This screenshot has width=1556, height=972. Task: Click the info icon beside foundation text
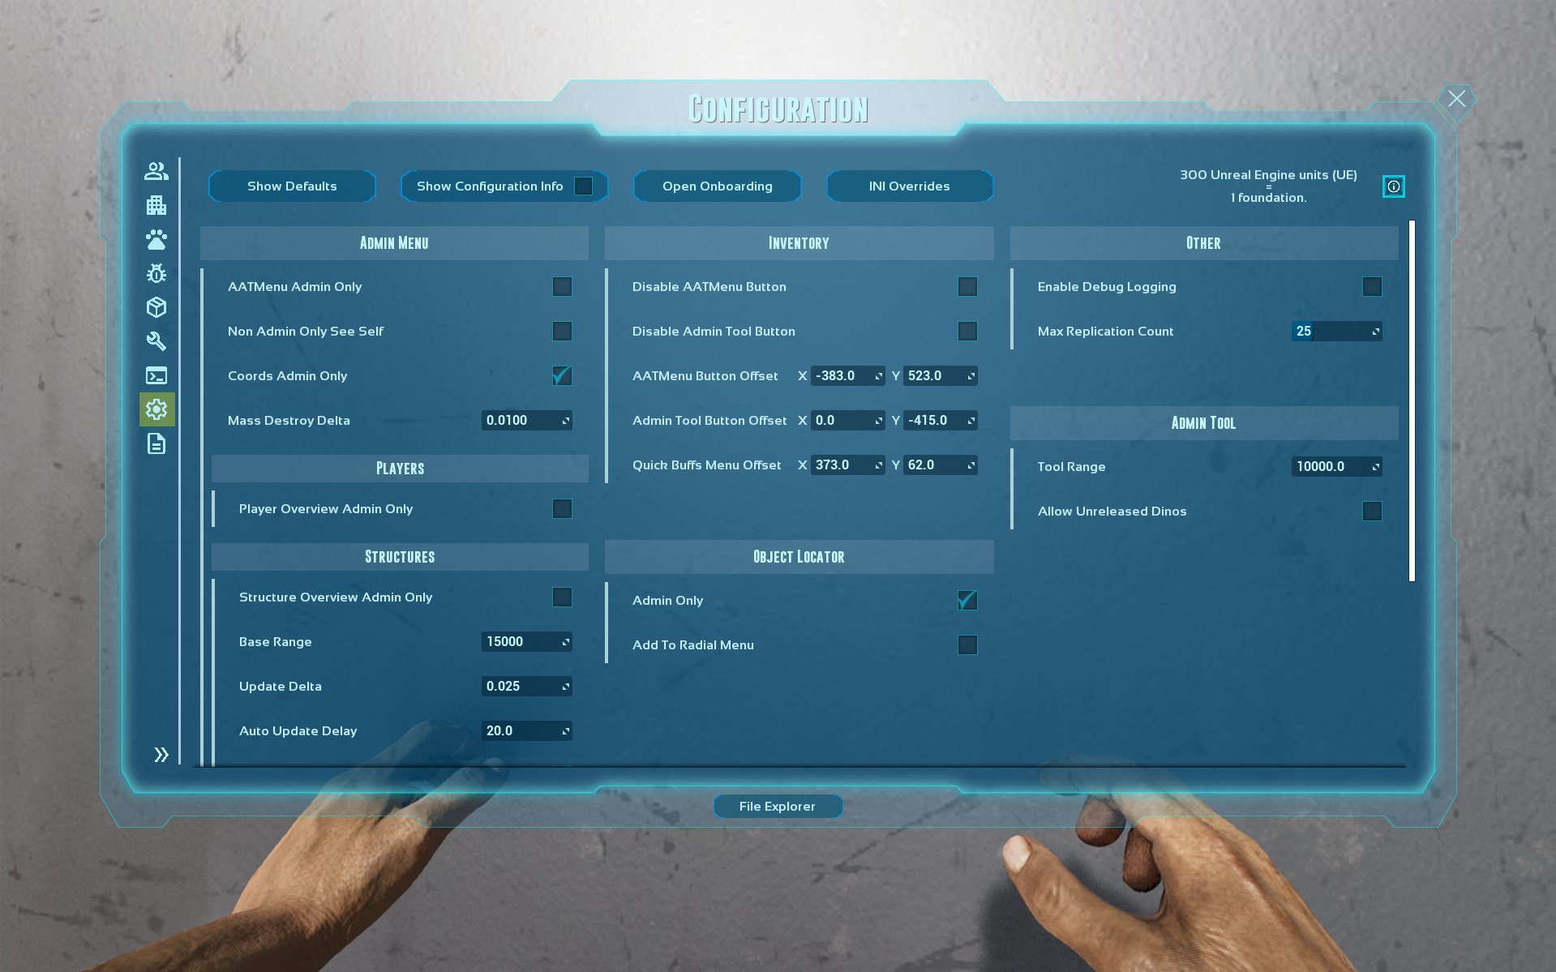pos(1393,186)
